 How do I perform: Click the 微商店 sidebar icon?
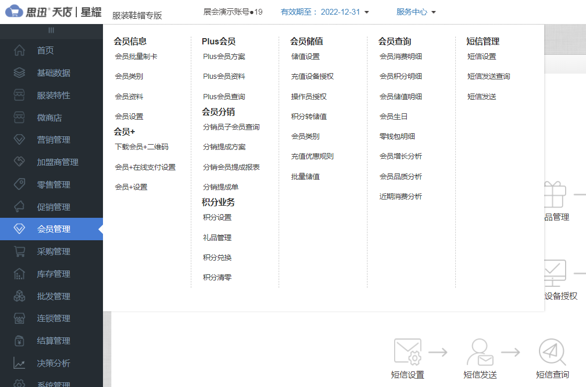coord(20,117)
